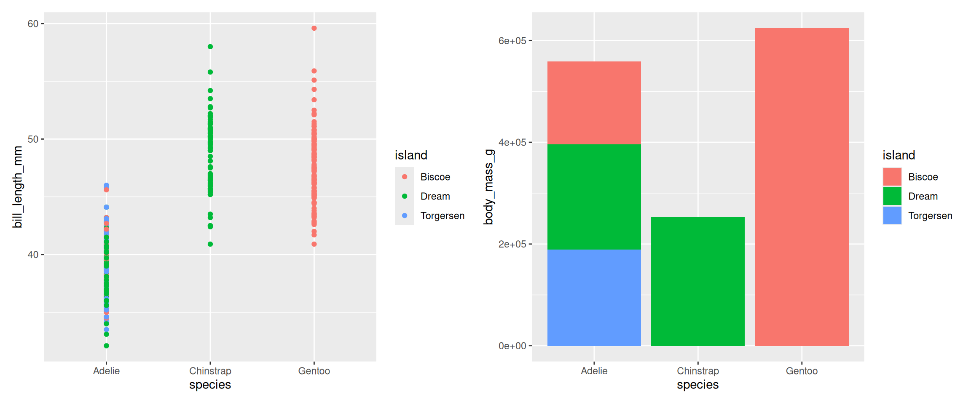This screenshot has height=404, width=971.
Task: Click the blue Torgersen segment of Adelie bar
Action: click(594, 298)
